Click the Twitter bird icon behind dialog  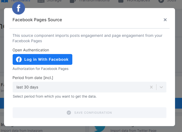click(x=99, y=129)
